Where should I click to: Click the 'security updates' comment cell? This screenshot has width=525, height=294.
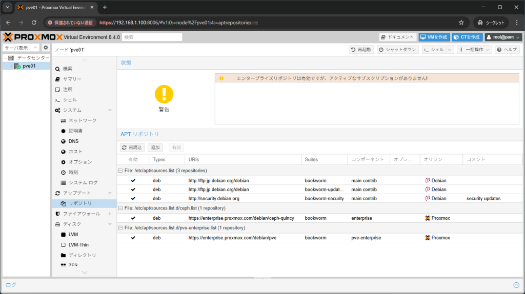point(483,198)
